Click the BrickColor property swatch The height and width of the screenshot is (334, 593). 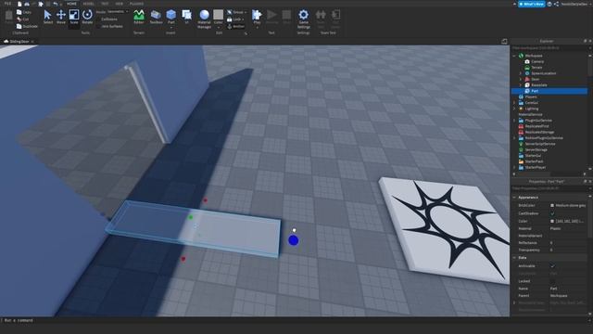[552, 206]
